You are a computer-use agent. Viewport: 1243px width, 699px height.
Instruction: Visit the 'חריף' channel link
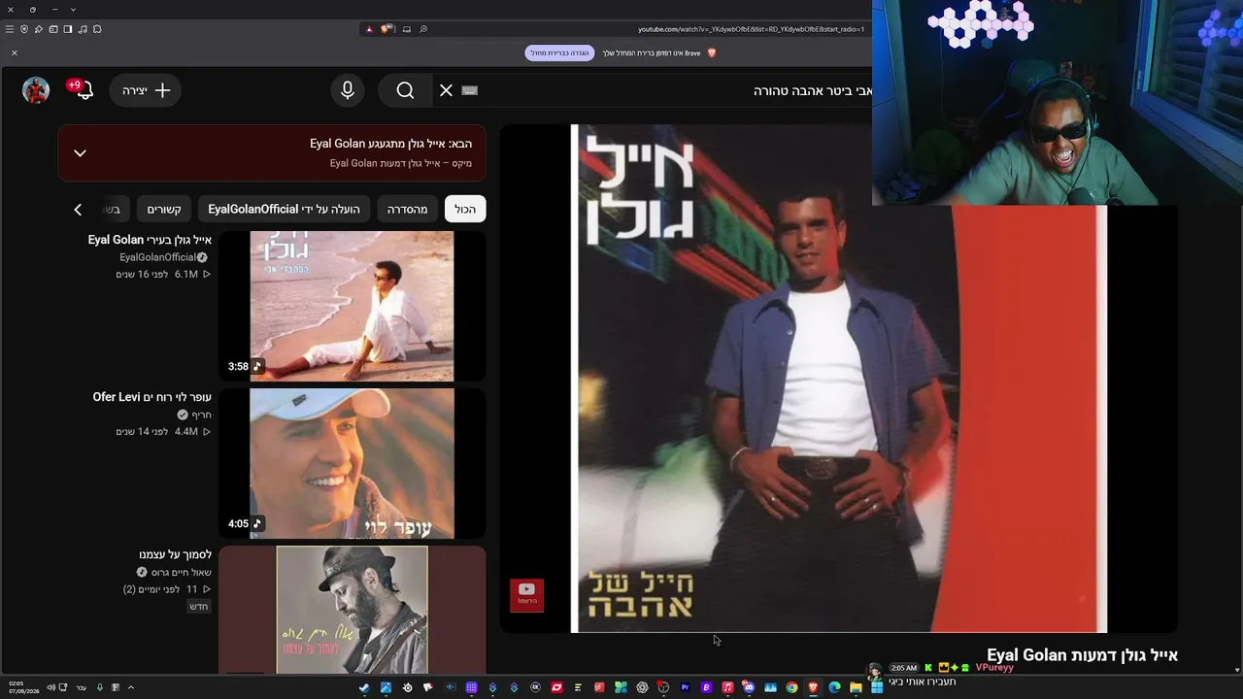pos(201,415)
